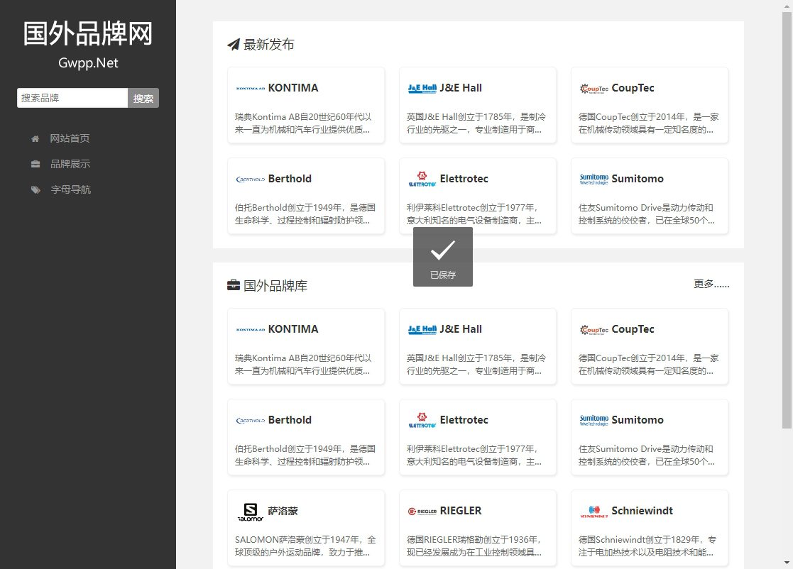Open Berthold title in 国外品牌库 section

point(290,420)
